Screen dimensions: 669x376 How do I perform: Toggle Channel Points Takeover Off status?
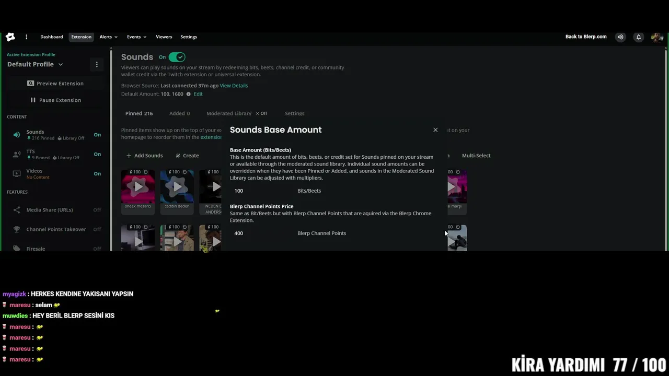[97, 229]
